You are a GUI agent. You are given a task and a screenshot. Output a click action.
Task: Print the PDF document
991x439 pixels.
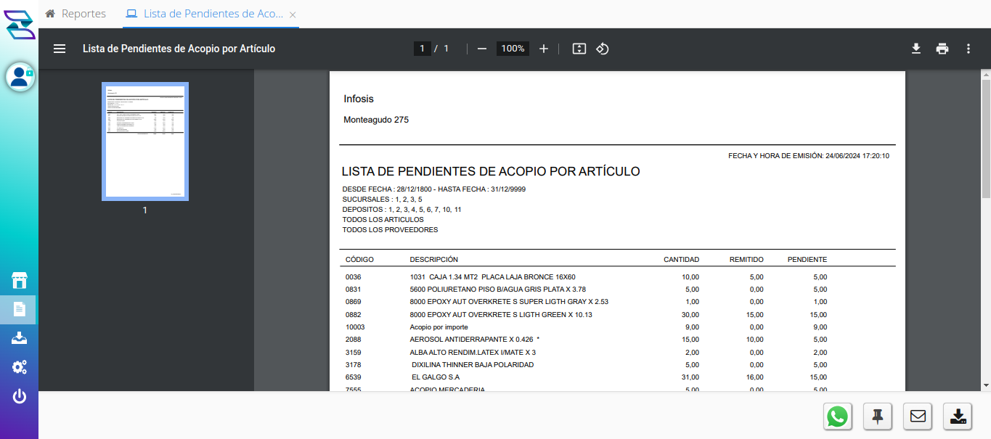click(942, 49)
